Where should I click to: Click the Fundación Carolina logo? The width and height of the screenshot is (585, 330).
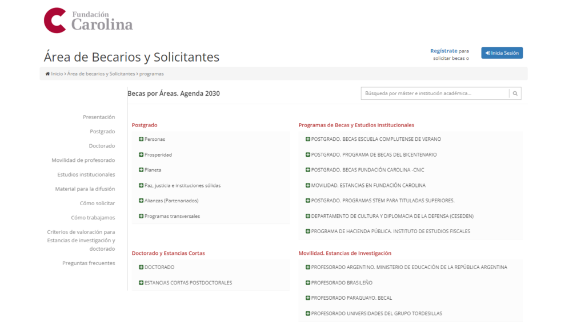point(89,21)
